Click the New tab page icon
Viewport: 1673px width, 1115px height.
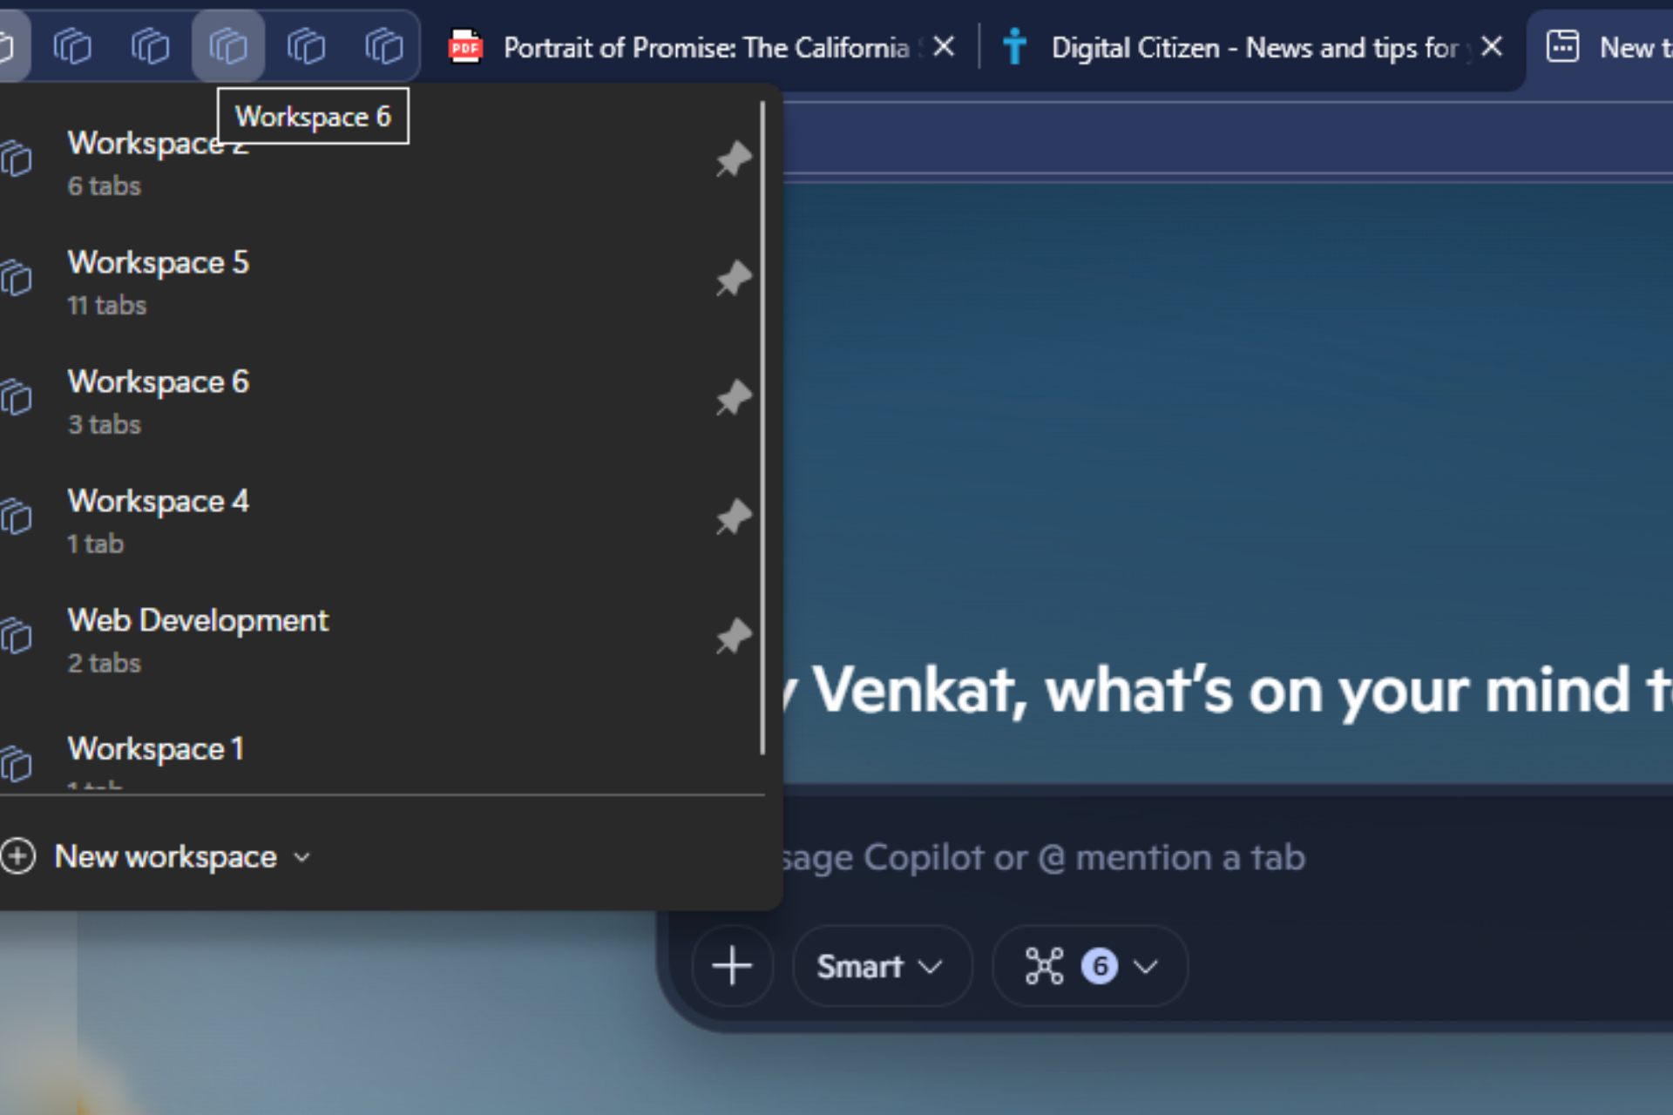pyautogui.click(x=1562, y=46)
